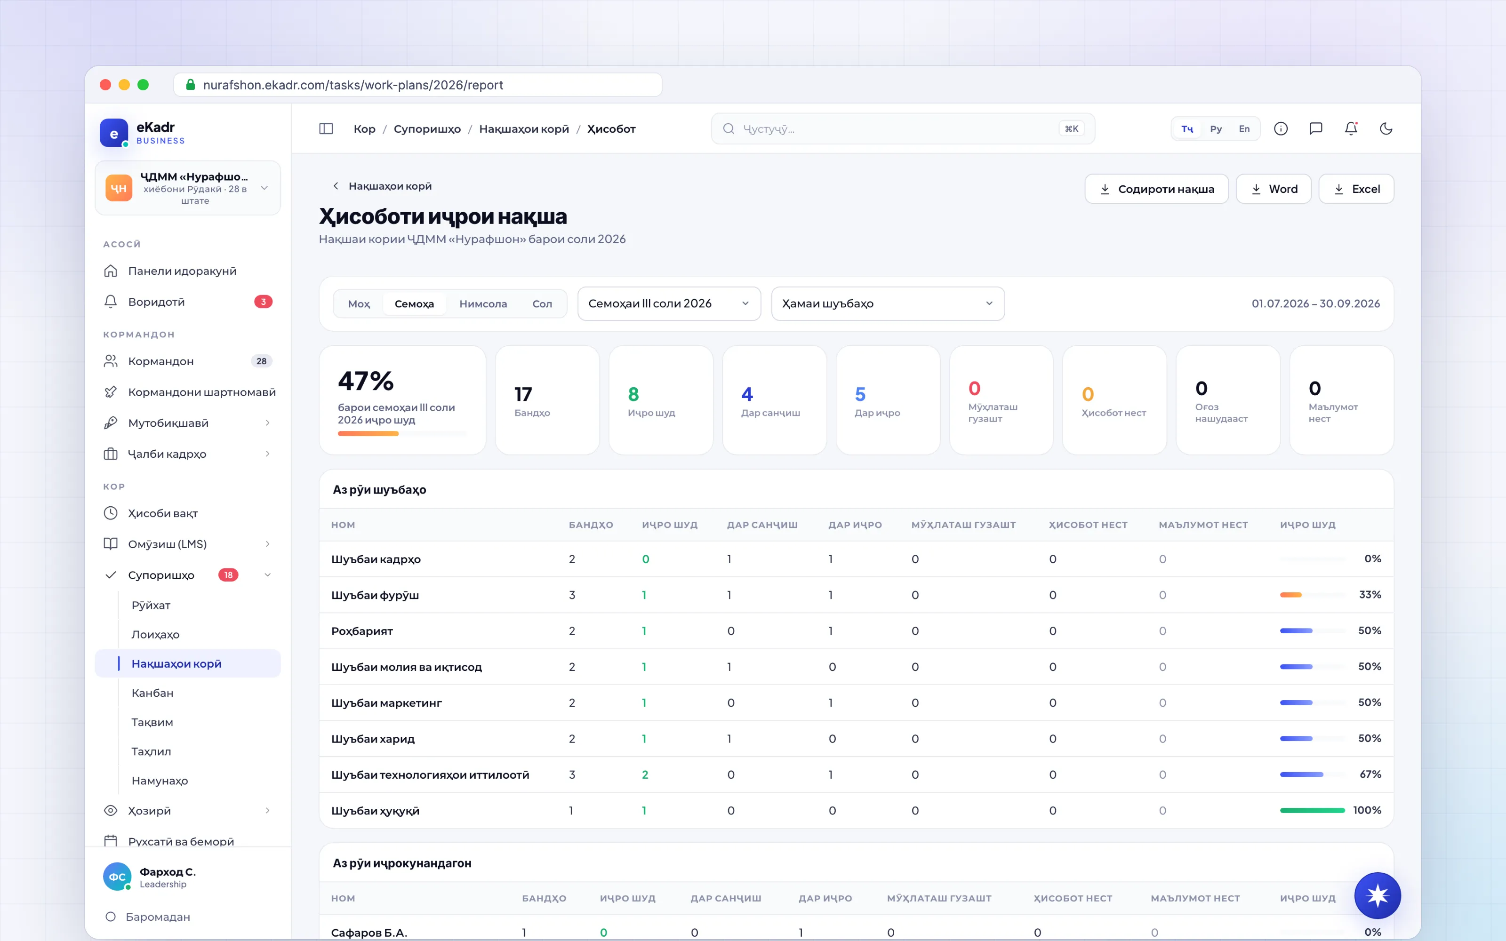1506x941 pixels.
Task: Expand Омӯзиш (LMS) sidebar section
Action: point(268,544)
